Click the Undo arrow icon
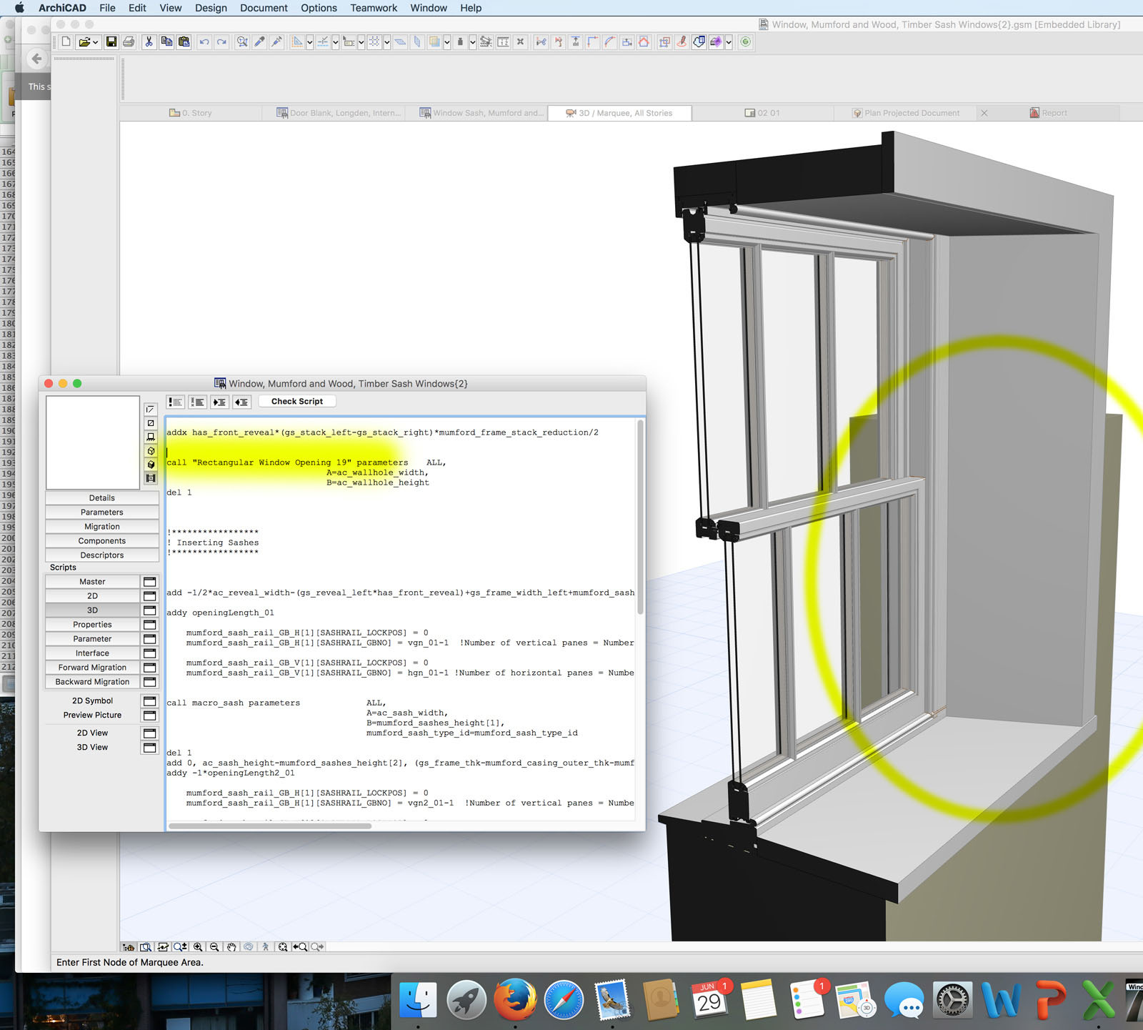The width and height of the screenshot is (1143, 1030). point(204,42)
